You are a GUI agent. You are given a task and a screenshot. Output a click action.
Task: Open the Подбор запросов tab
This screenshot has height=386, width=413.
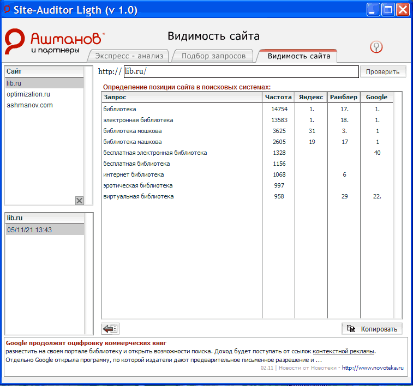pos(213,56)
